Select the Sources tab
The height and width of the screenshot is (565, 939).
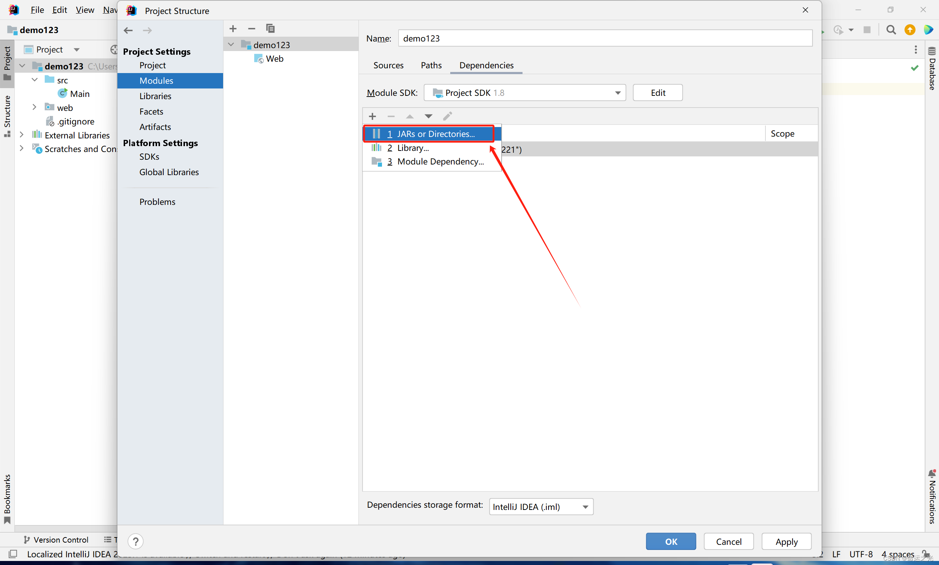click(x=388, y=65)
